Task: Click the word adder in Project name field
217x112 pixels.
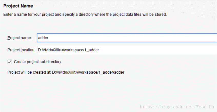Action: pyautogui.click(x=43, y=38)
